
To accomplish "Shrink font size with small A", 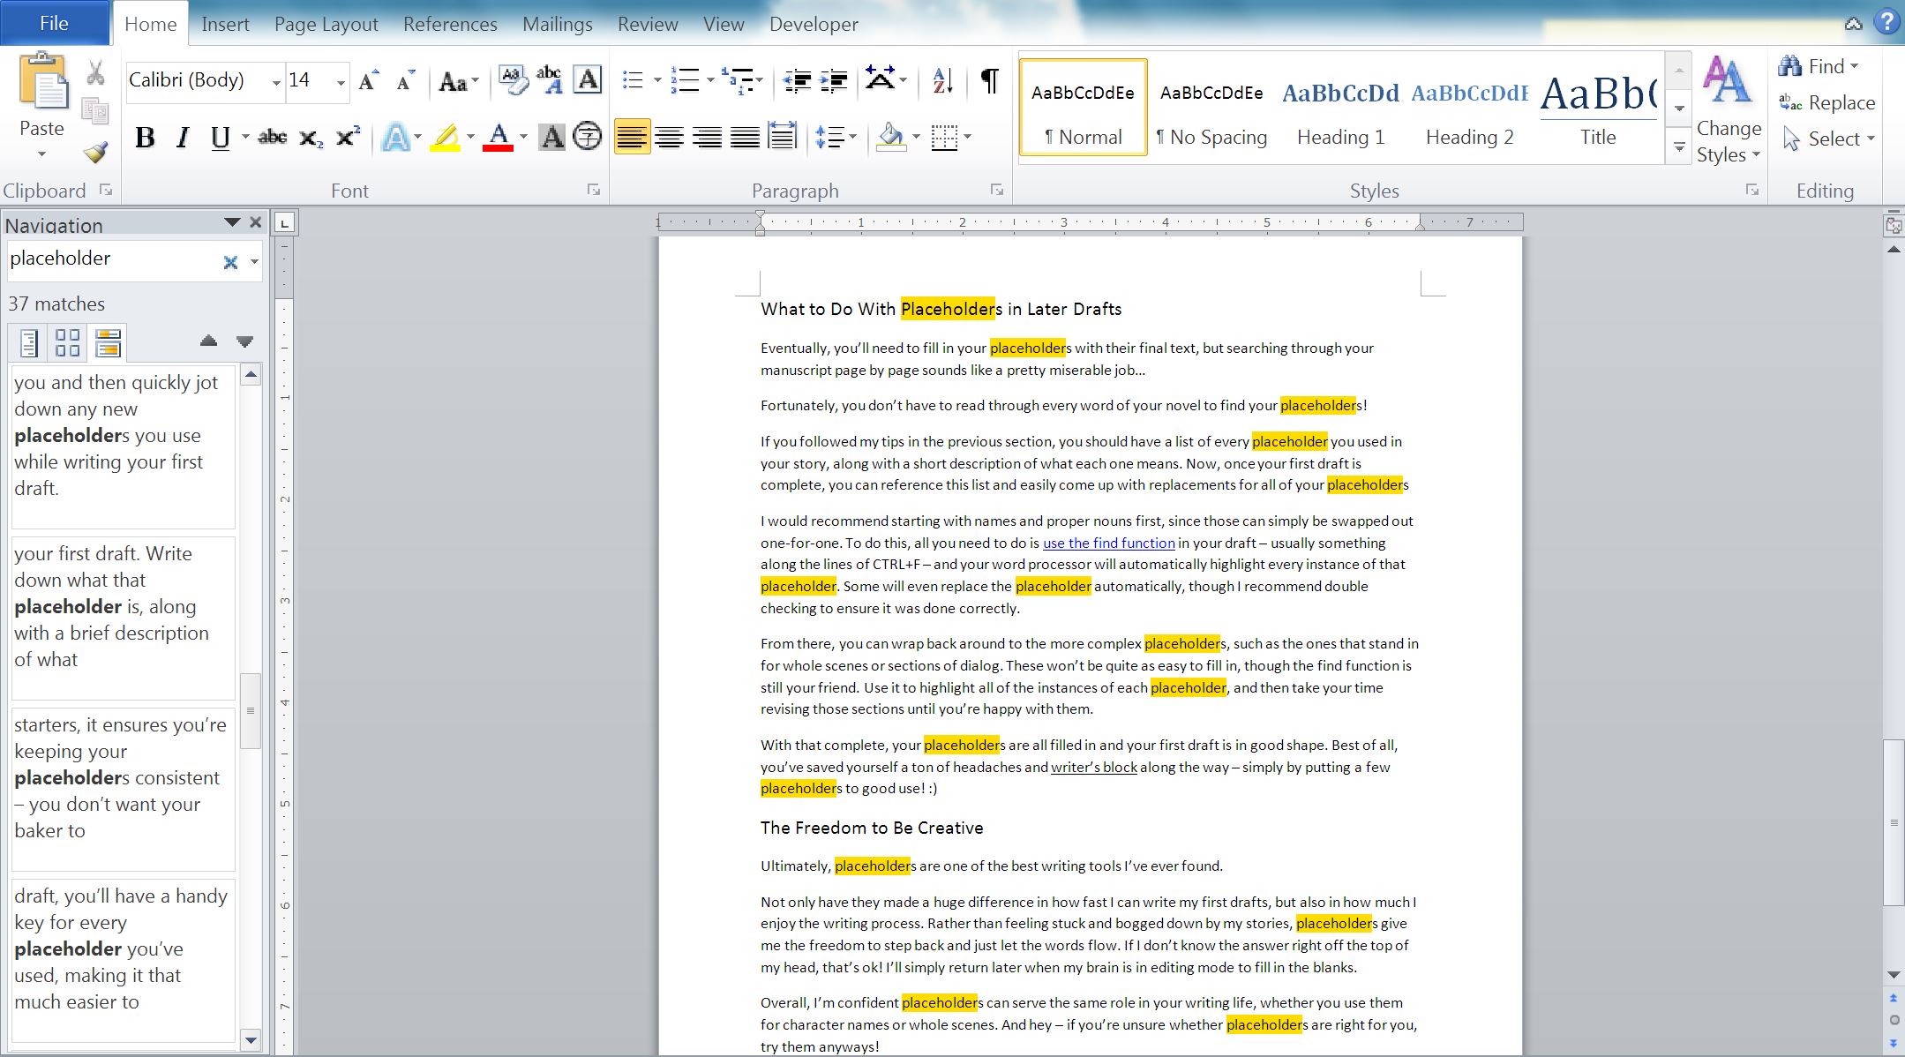I will click(x=405, y=81).
